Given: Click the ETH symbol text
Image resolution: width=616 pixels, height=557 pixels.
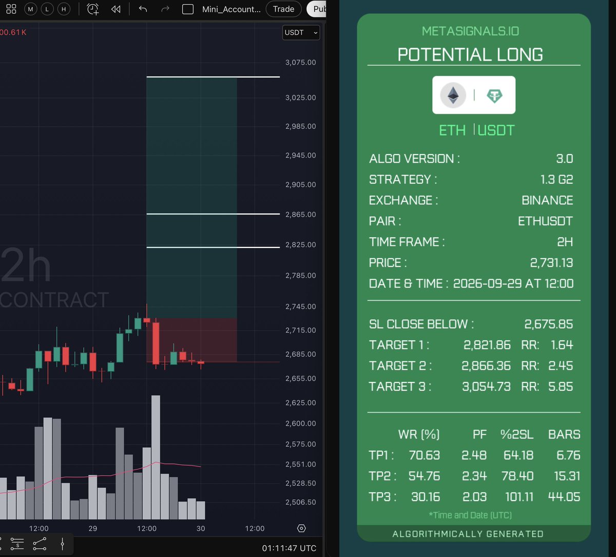Looking at the screenshot, I should (452, 130).
